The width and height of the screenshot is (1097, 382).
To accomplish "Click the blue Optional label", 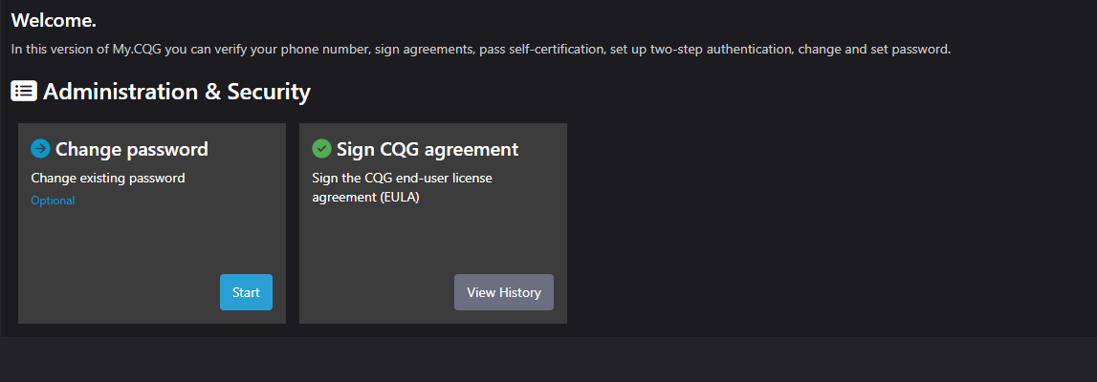I will point(53,201).
